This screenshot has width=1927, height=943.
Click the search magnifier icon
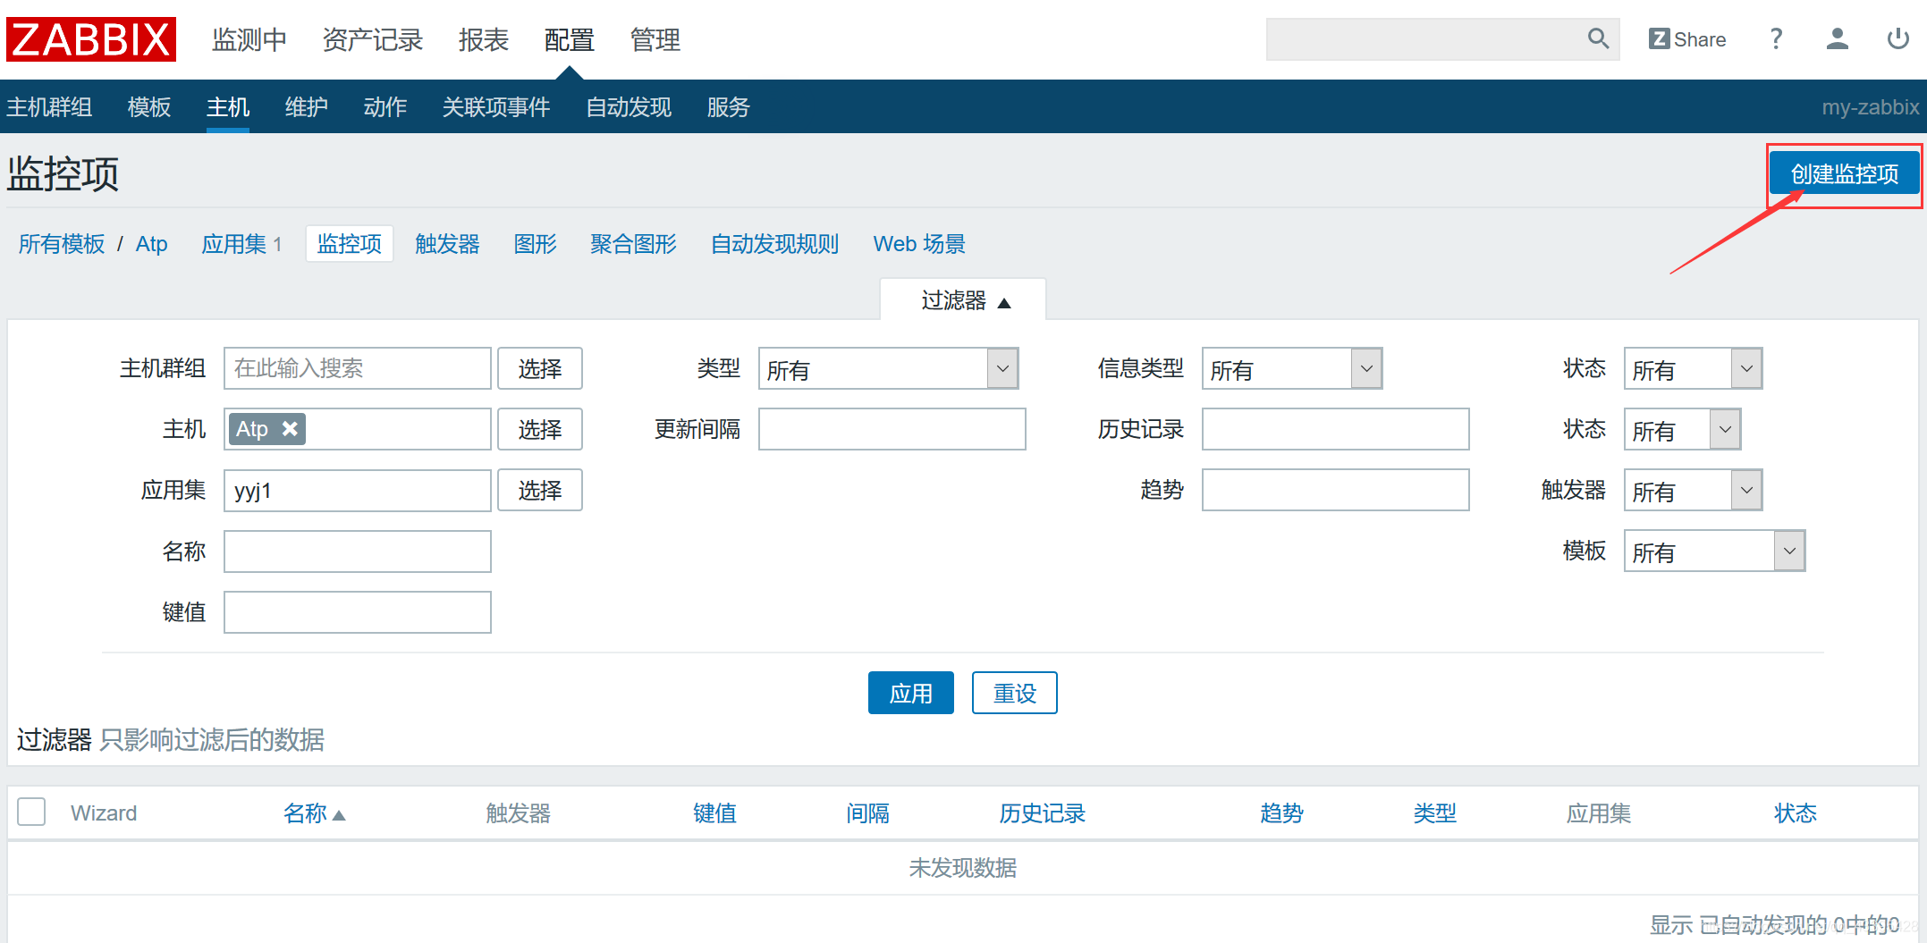pyautogui.click(x=1598, y=38)
